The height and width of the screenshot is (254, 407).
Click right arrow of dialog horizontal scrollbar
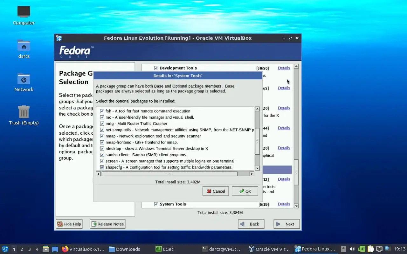pyautogui.click(x=252, y=174)
